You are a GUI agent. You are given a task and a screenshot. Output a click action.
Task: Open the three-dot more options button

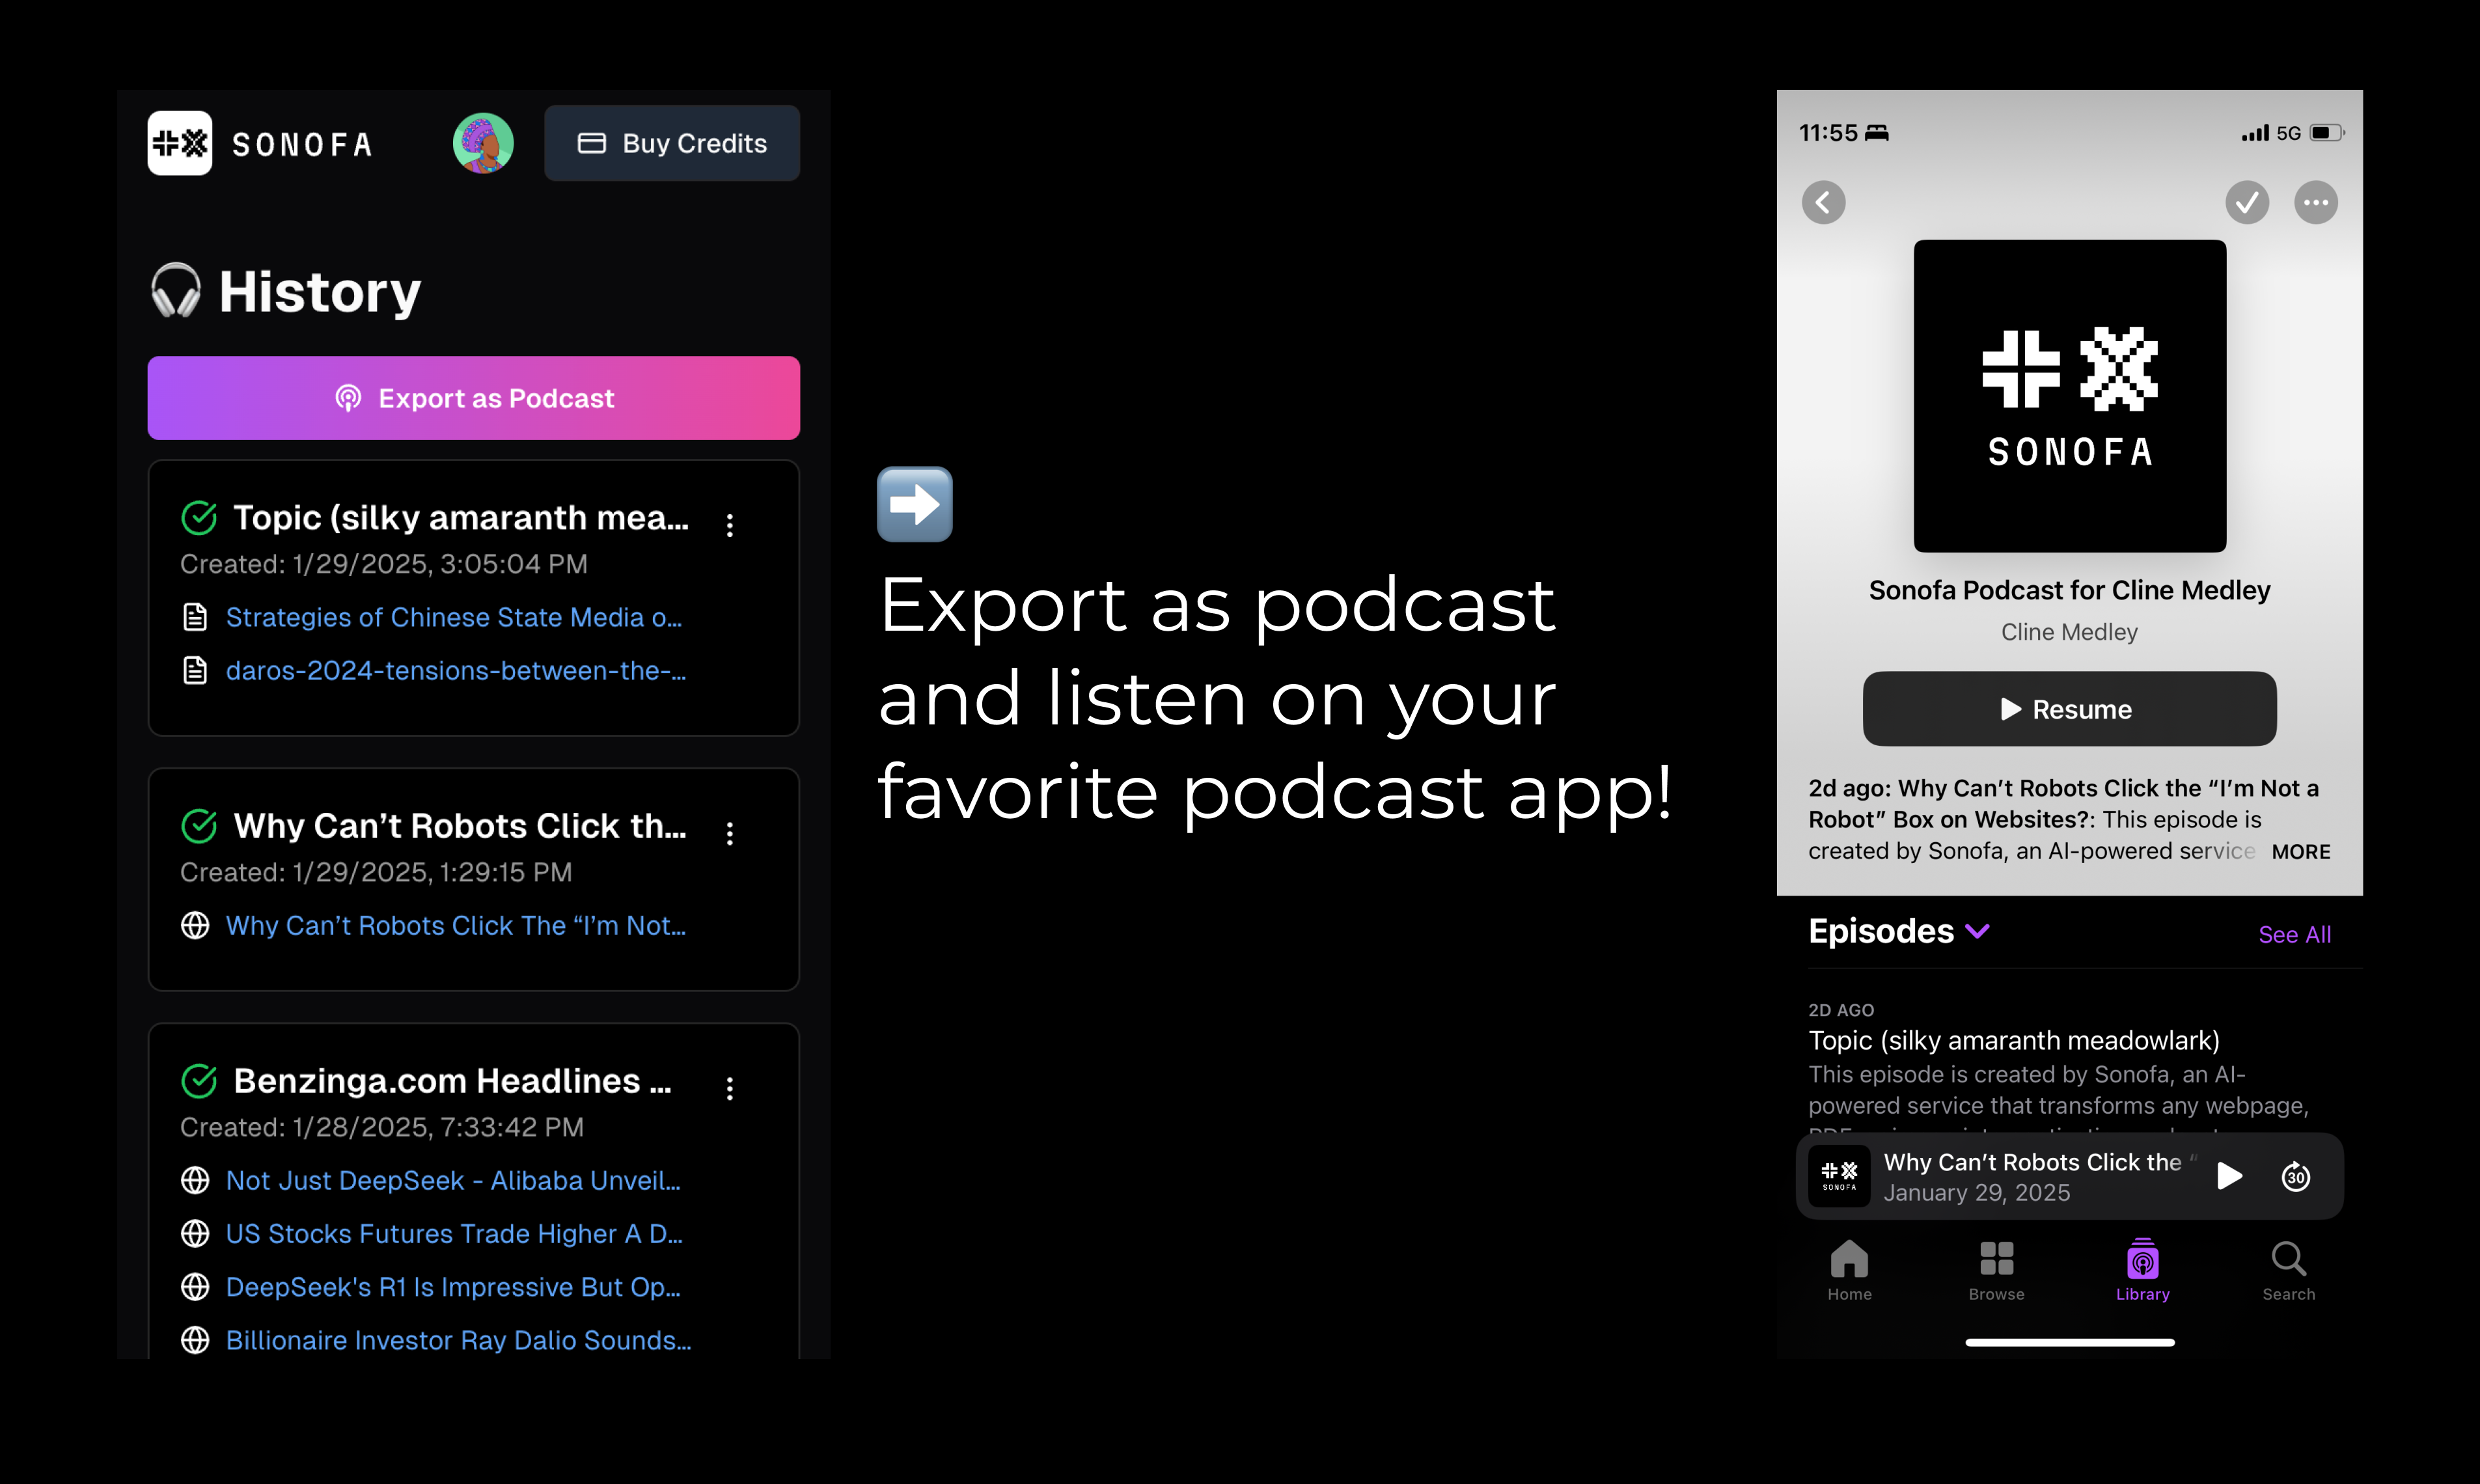point(2316,203)
